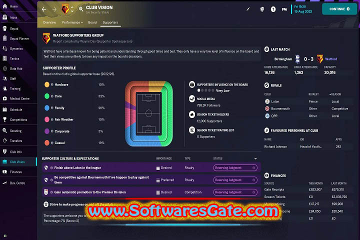Open the Inbox icon in sidebar
The image size is (360, 240).
[x=5, y=17]
